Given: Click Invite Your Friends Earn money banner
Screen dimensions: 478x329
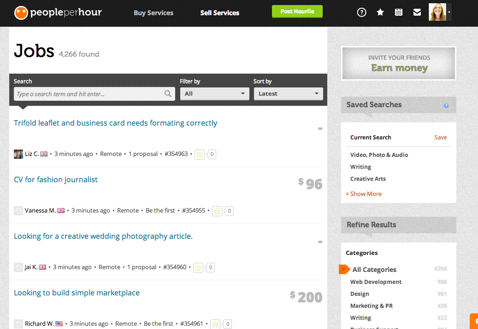Looking at the screenshot, I should [x=399, y=63].
